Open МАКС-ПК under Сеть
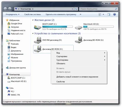Viewport: 122px width, 107px height. coord(16,95)
